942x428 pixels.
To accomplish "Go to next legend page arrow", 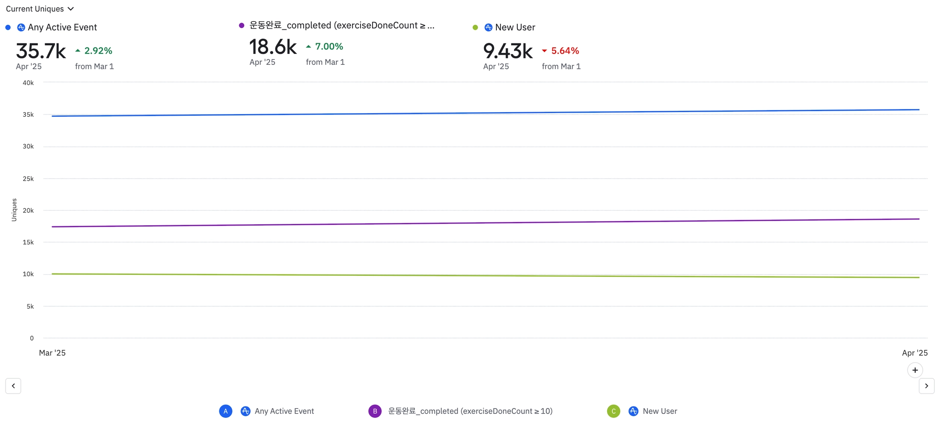I will (x=926, y=386).
